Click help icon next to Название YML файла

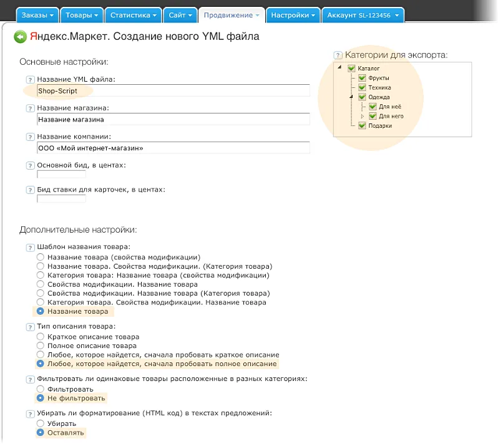point(30,80)
